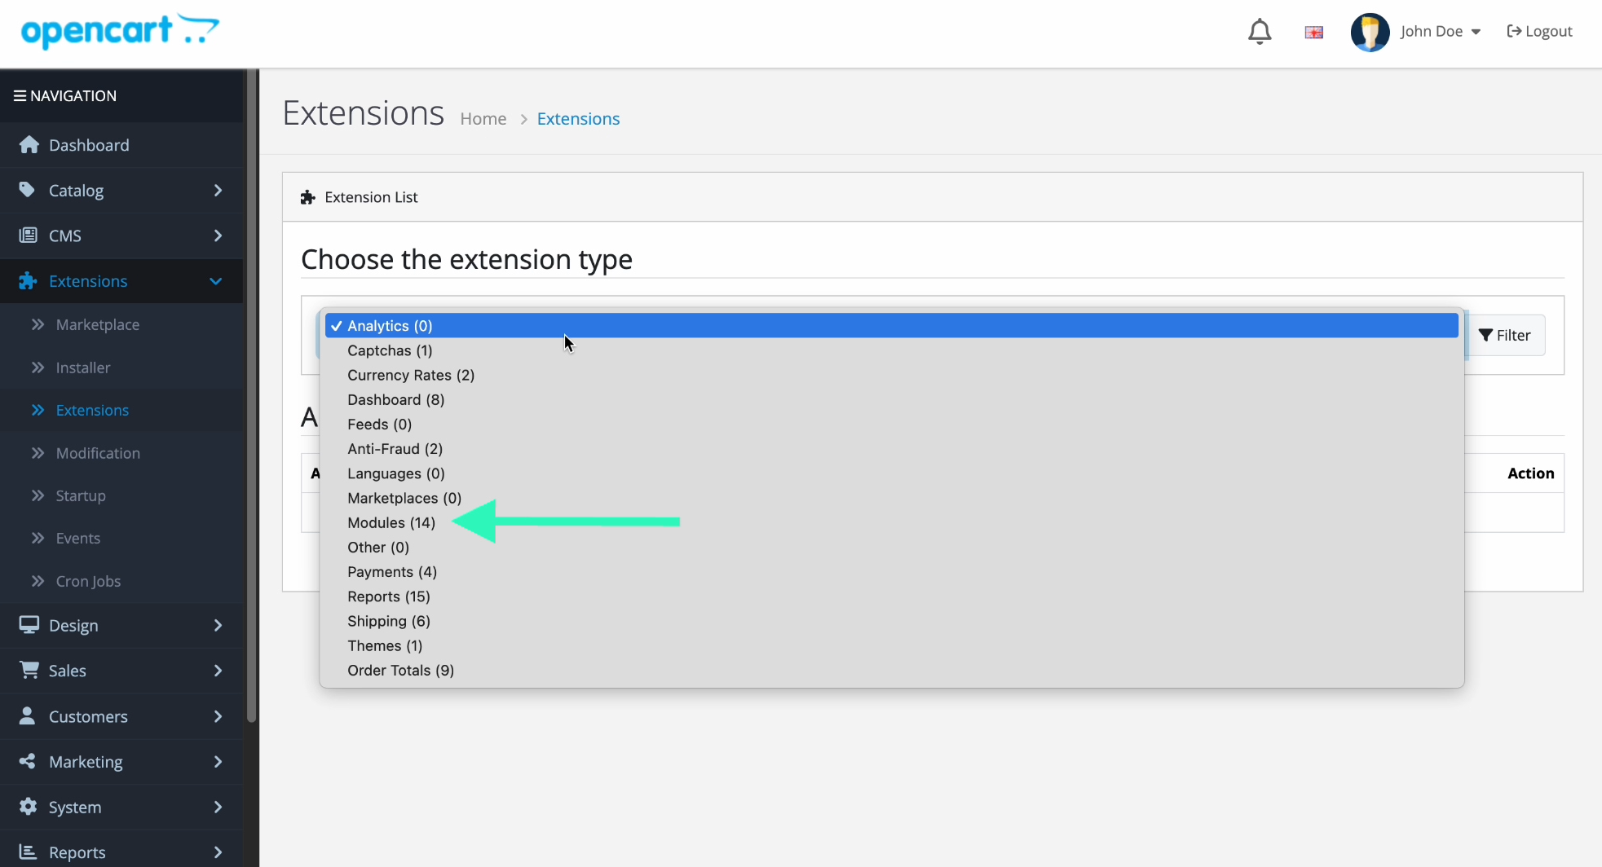
Task: Expand the Design menu chevron
Action: click(x=218, y=625)
